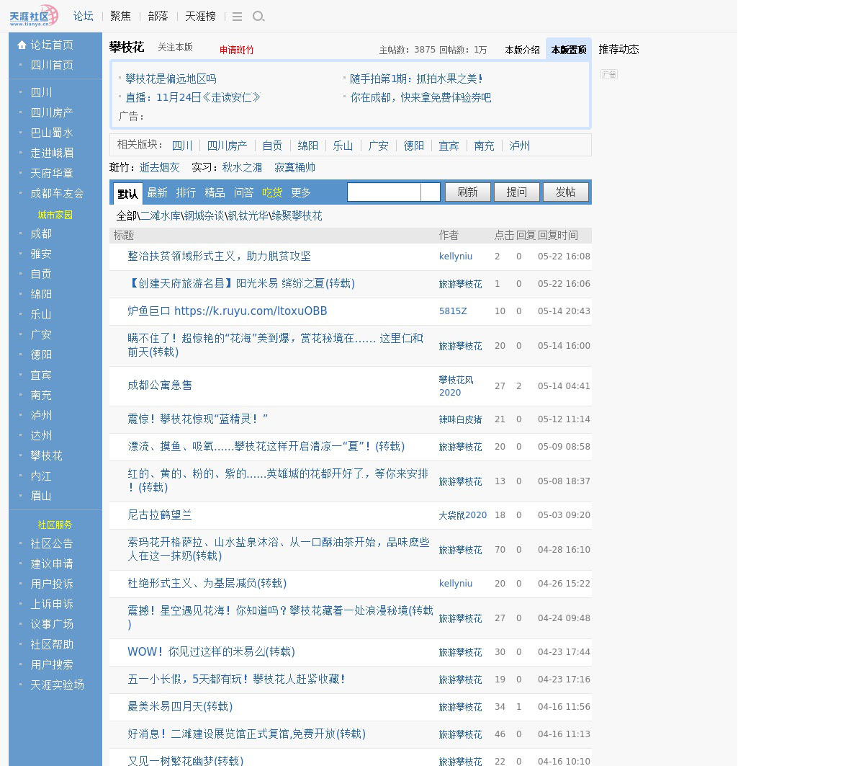The image size is (864, 766).
Task: Click the magnifier search icon in top bar
Action: [x=258, y=17]
